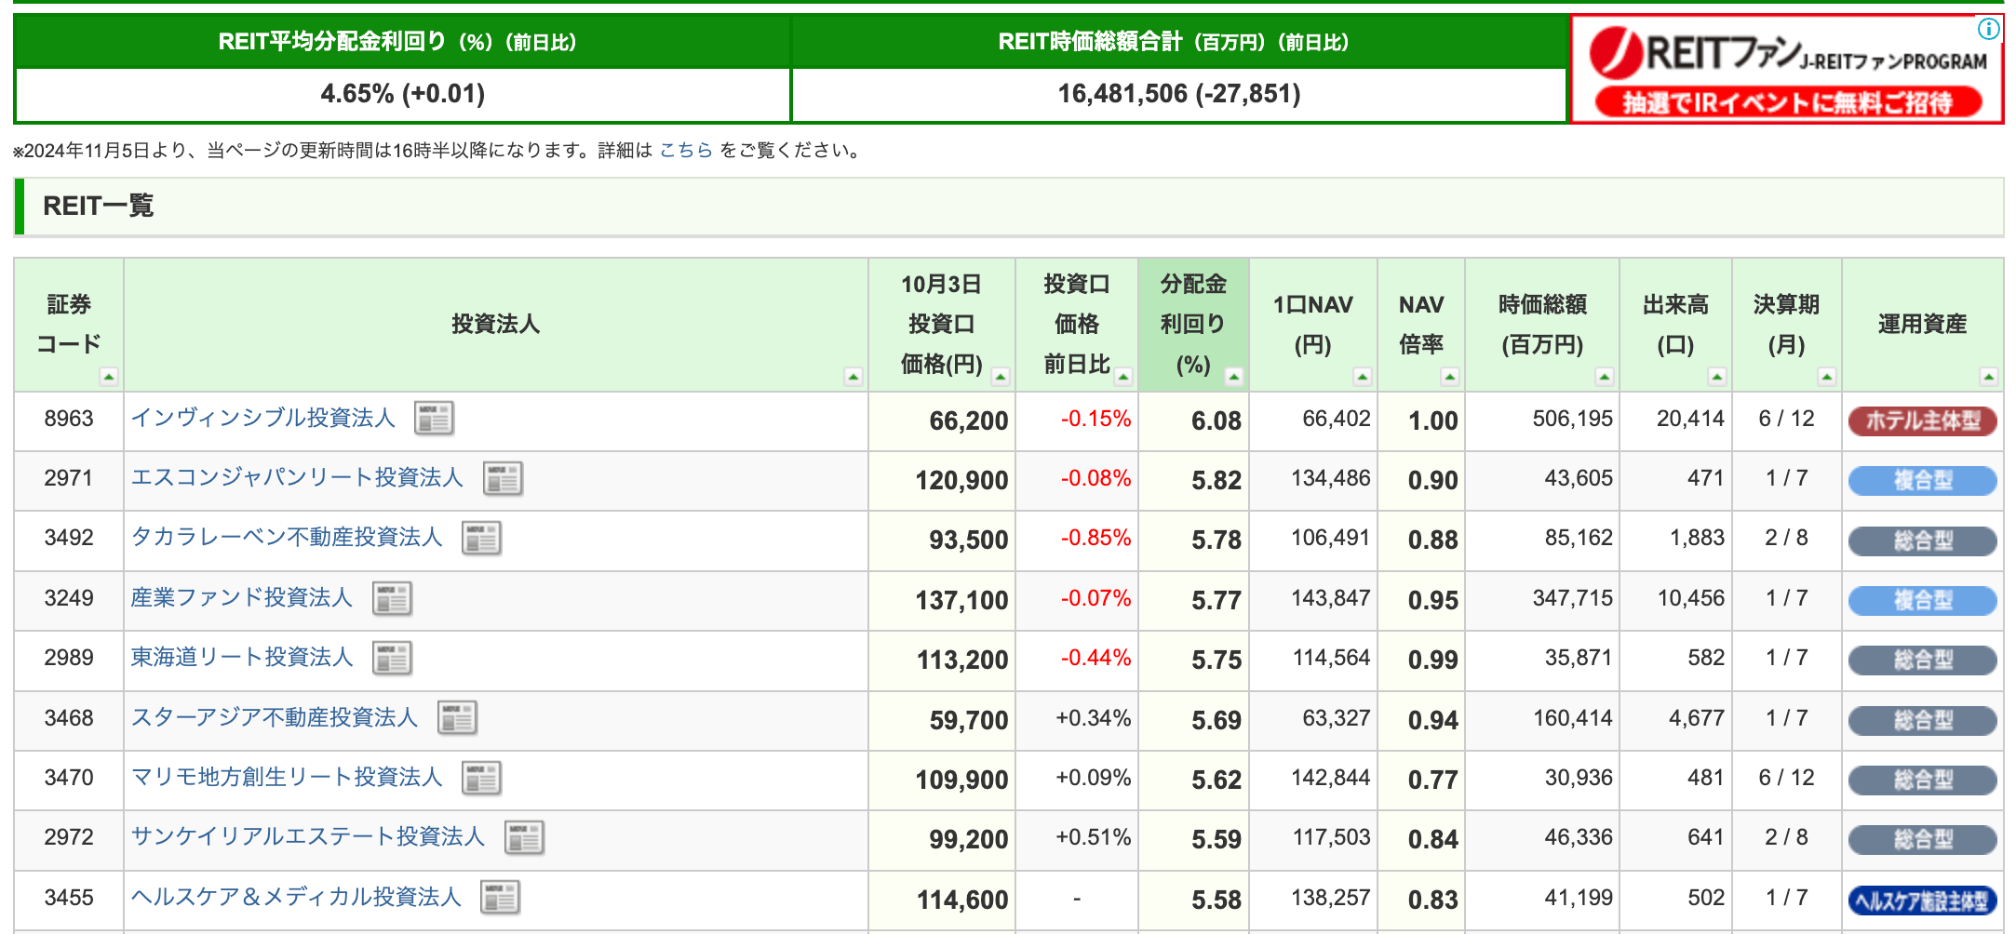The image size is (2016, 934).
Task: Sort by 出来高 column arrow
Action: pos(1717,377)
